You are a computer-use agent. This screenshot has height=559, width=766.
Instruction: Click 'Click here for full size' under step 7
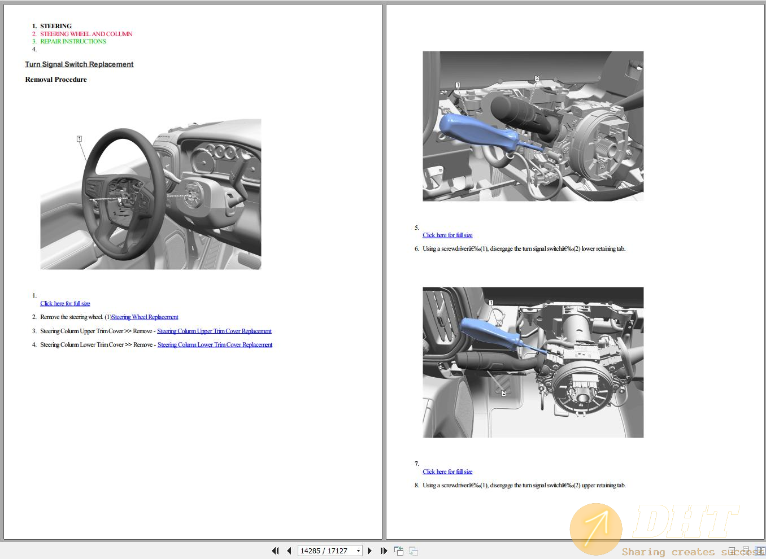tap(447, 472)
